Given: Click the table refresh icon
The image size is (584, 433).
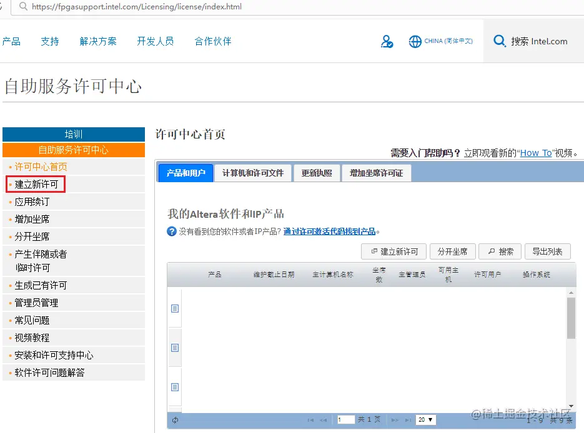Looking at the screenshot, I should point(175,420).
